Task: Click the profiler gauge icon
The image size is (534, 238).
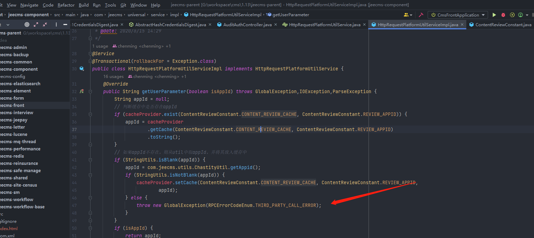Action: click(520, 15)
